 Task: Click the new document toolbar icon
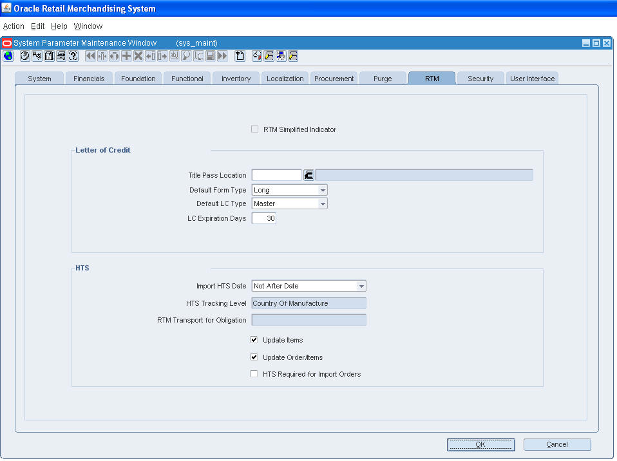239,56
